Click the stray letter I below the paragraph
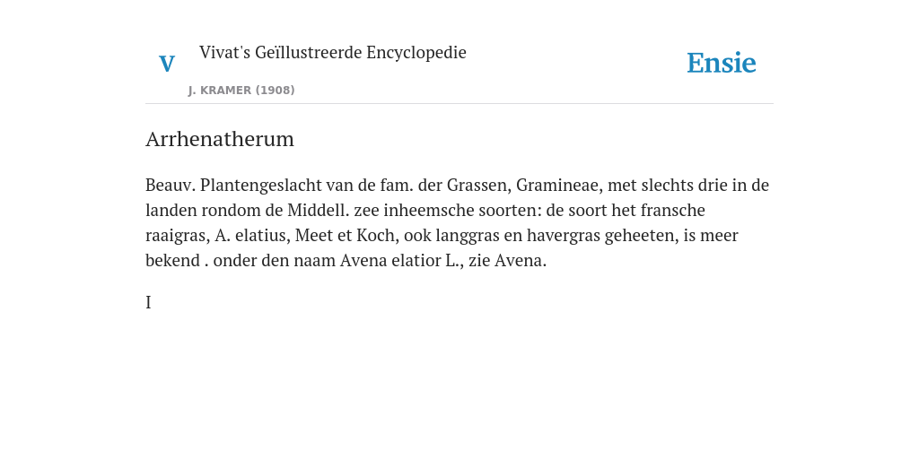 coord(148,303)
